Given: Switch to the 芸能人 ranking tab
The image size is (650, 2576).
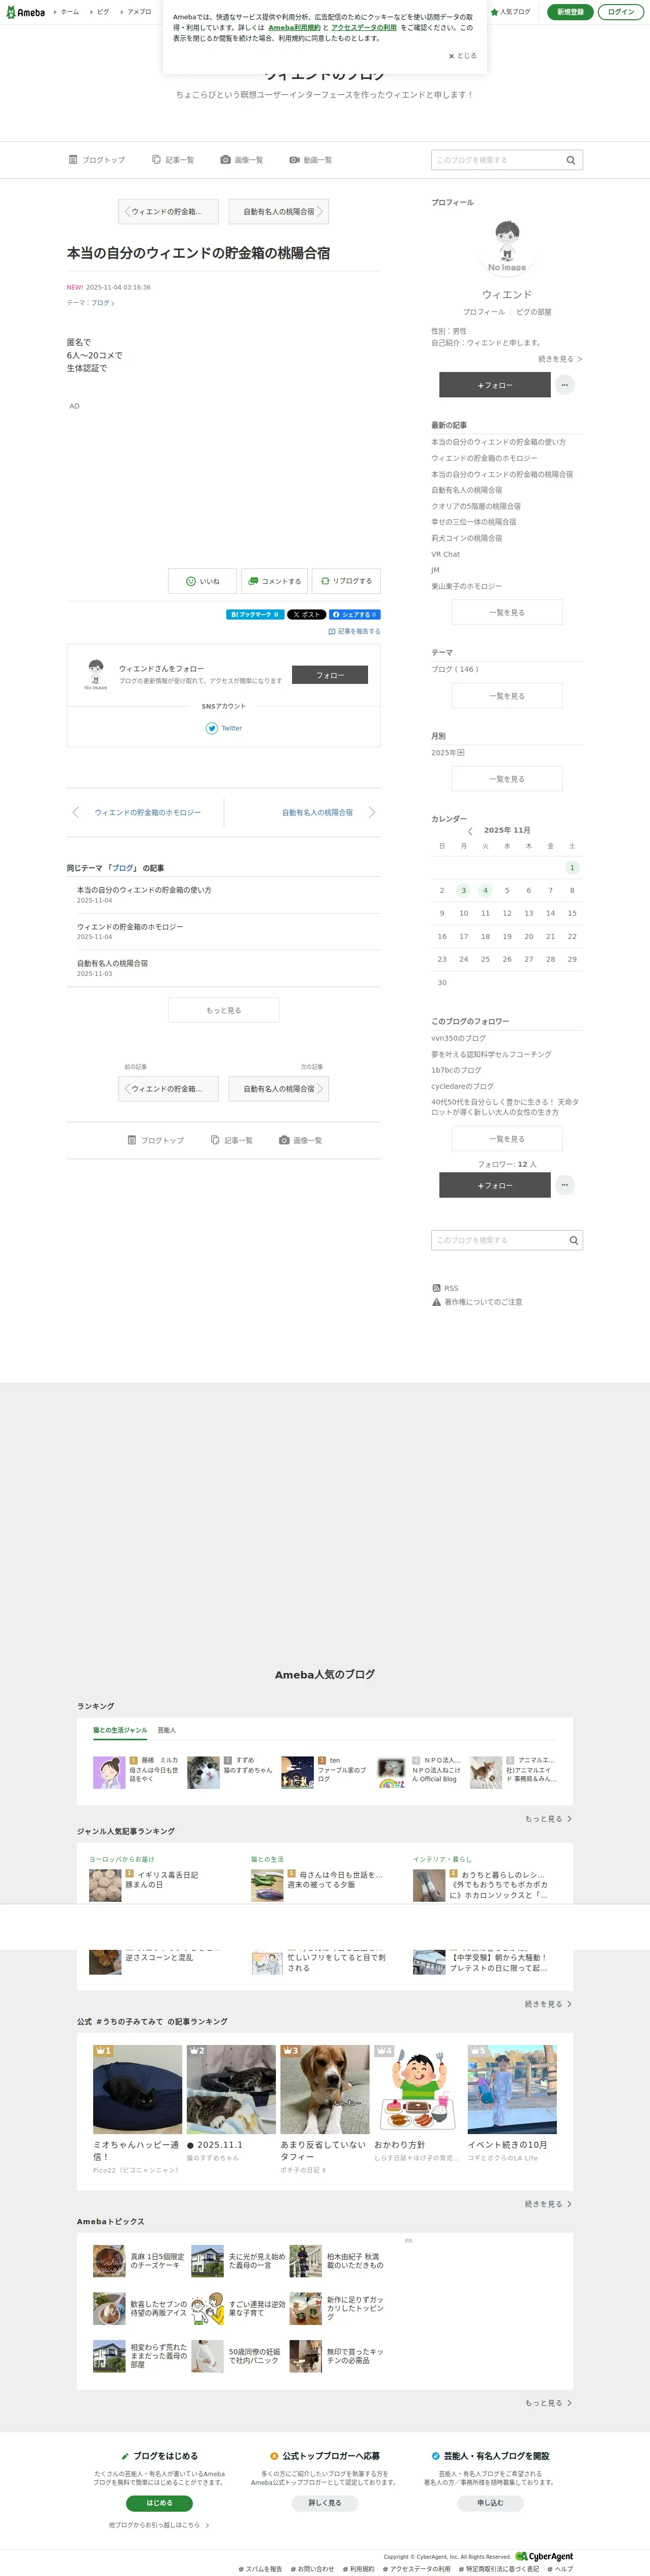Looking at the screenshot, I should coord(167,1730).
